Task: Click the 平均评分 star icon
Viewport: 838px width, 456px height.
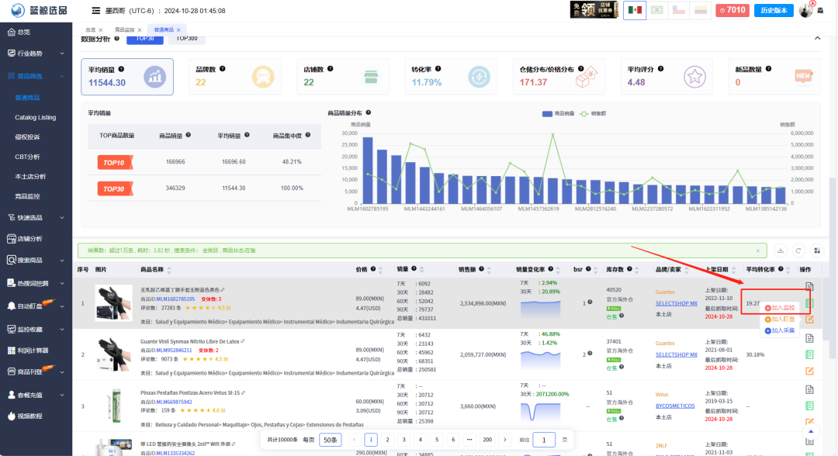Action: click(694, 77)
